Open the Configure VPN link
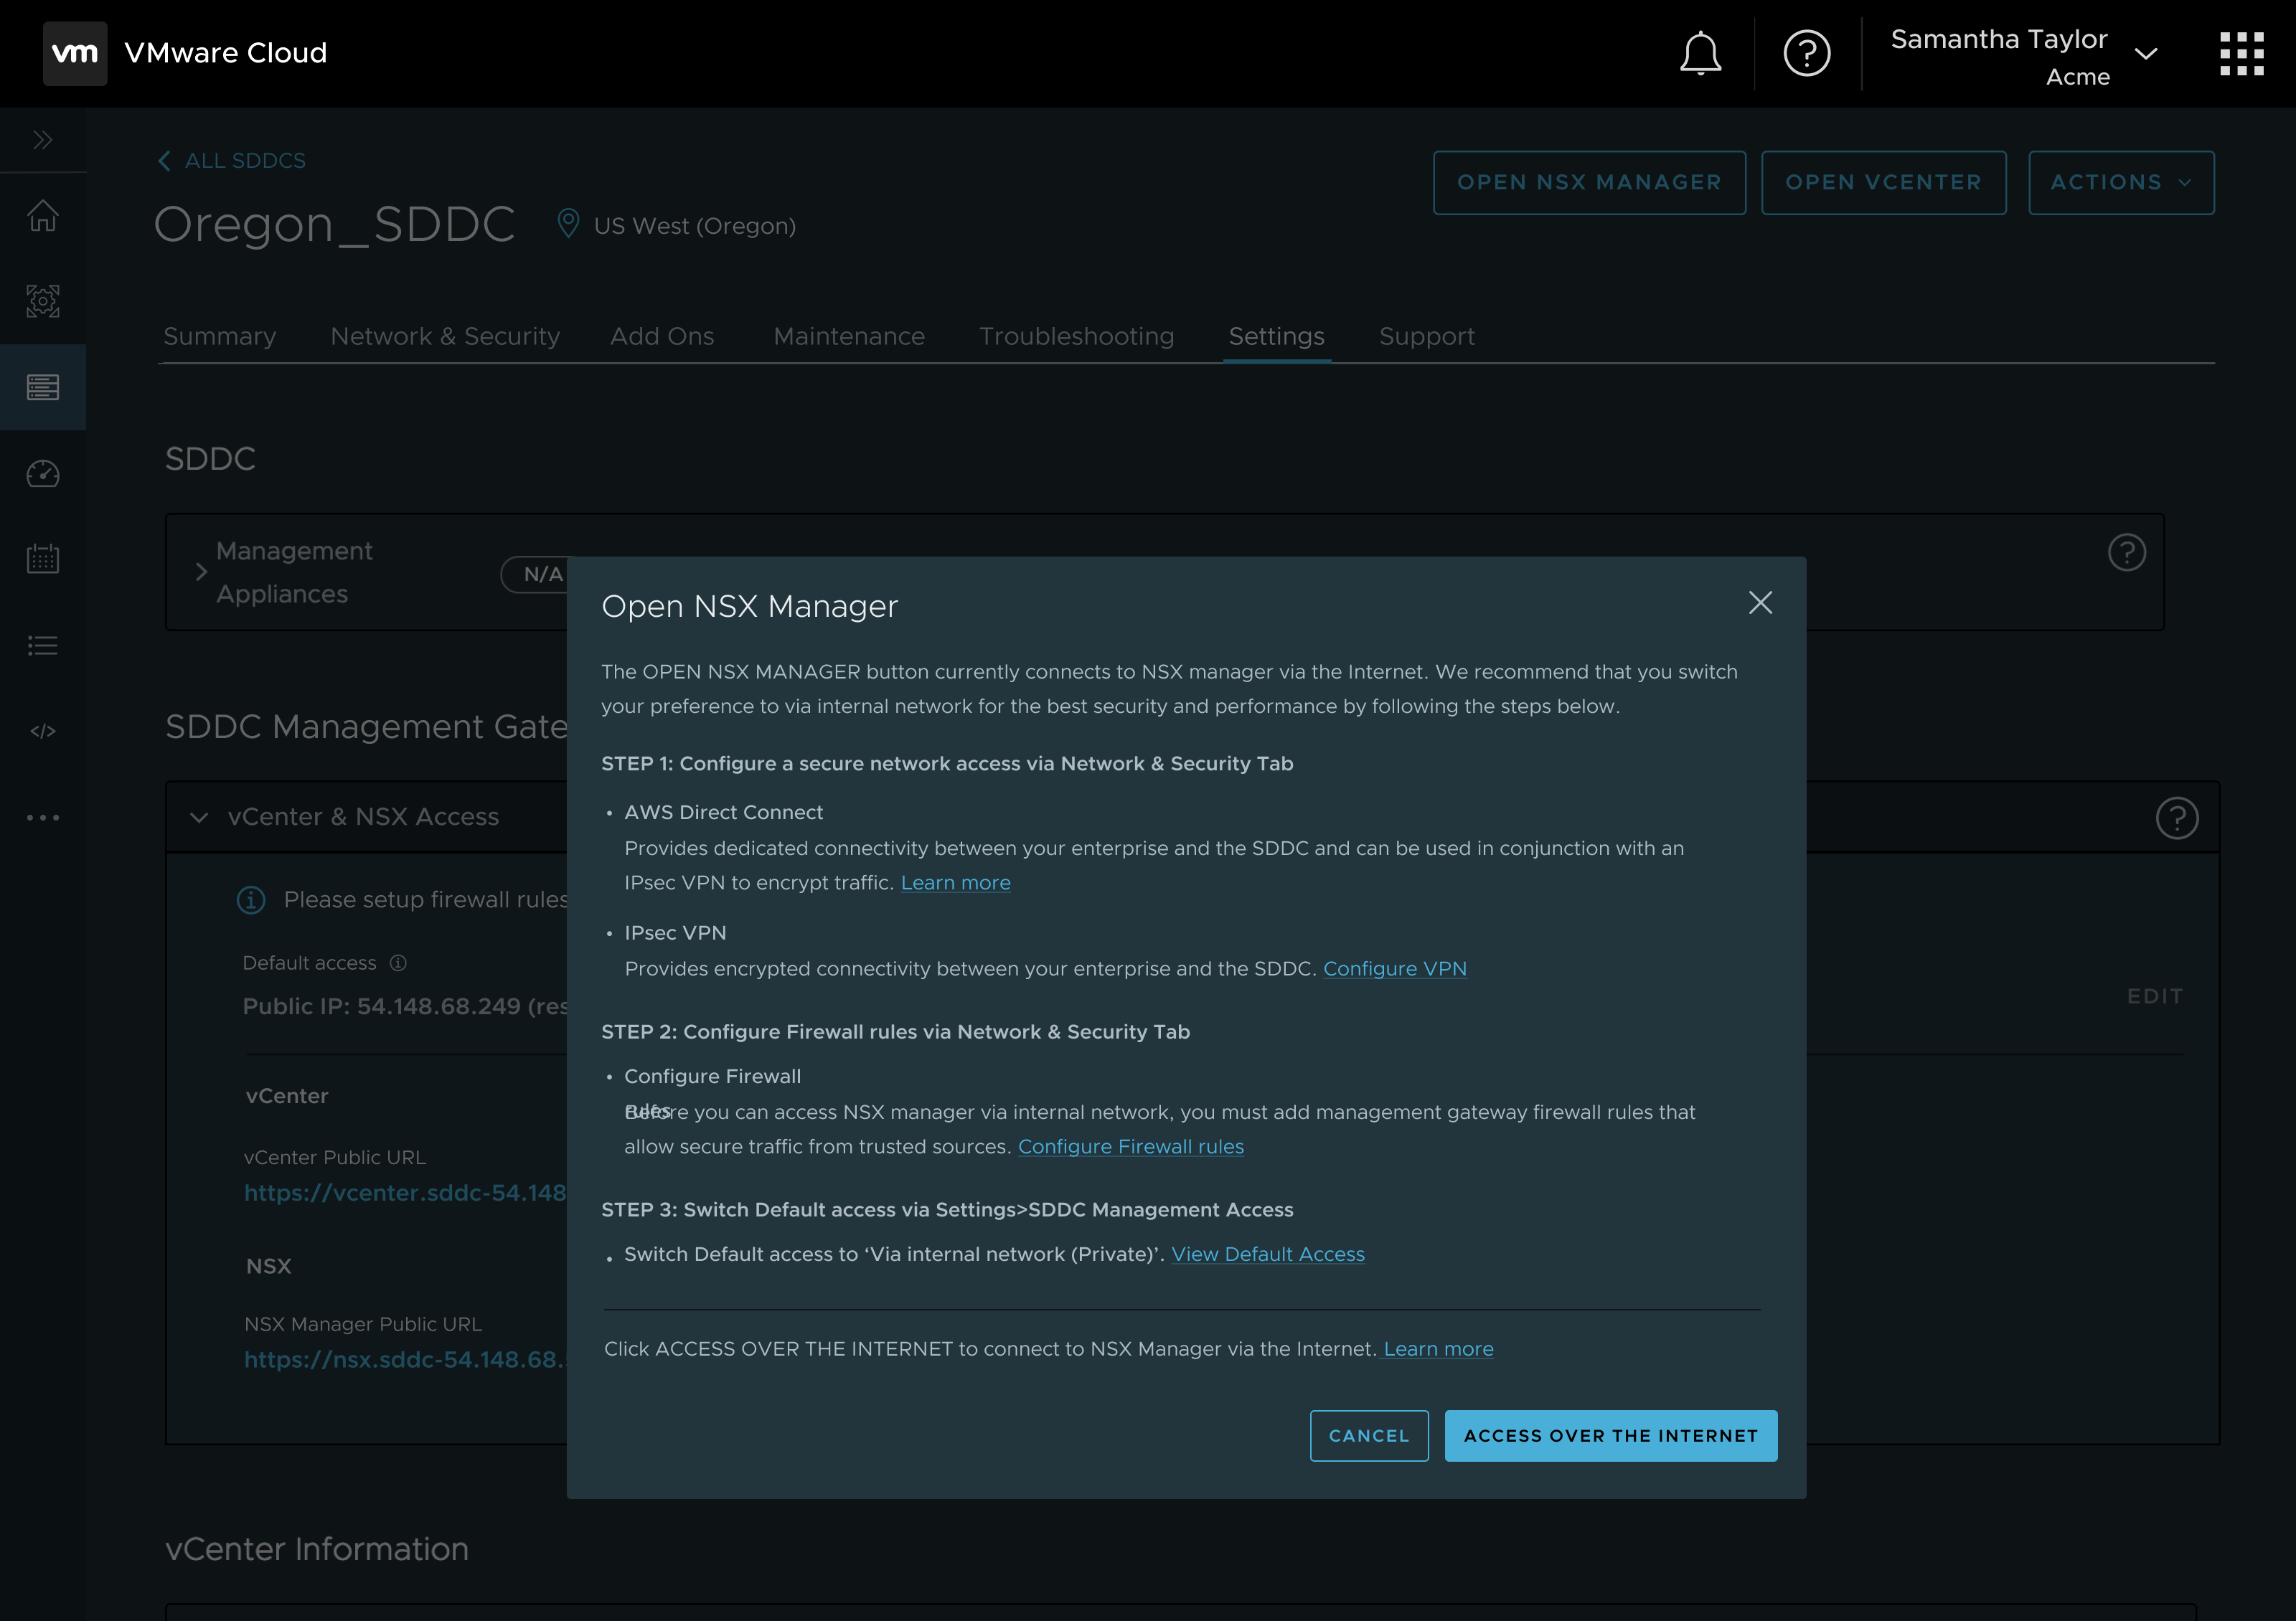Viewport: 2296px width, 1621px height. point(1394,968)
